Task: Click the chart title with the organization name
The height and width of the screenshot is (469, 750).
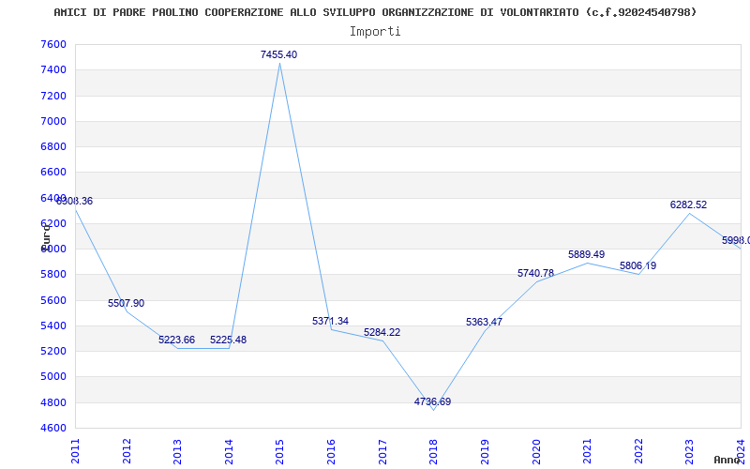Action: pyautogui.click(x=375, y=12)
